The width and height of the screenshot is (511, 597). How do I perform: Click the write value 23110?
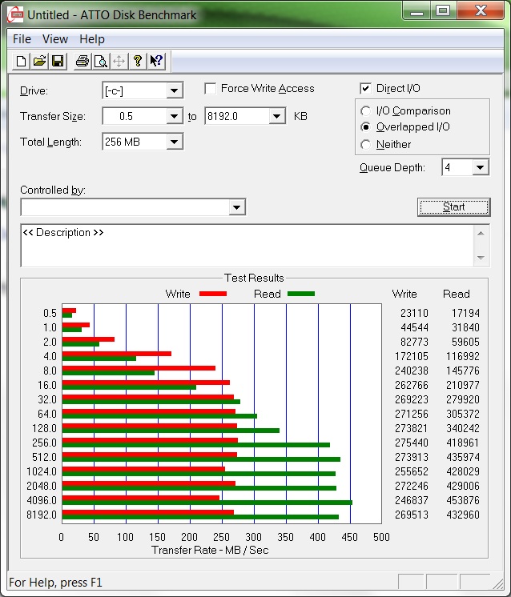(x=414, y=313)
